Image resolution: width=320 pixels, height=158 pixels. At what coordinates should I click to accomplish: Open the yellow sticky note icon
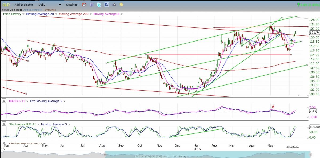[x=122, y=5]
